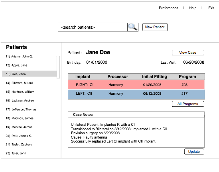The height and width of the screenshot is (172, 219).
Task: Select patient Jefferson, Thomas
Action: point(21,109)
